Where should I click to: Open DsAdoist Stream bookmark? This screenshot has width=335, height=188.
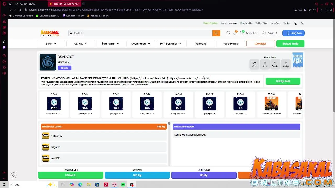tap(48, 16)
